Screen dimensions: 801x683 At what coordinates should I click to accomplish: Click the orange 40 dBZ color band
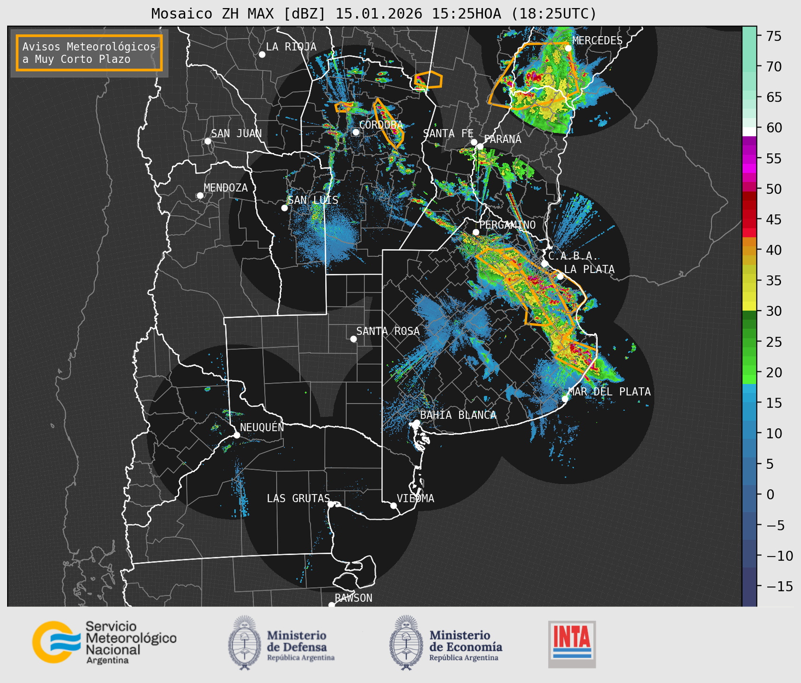coord(749,250)
